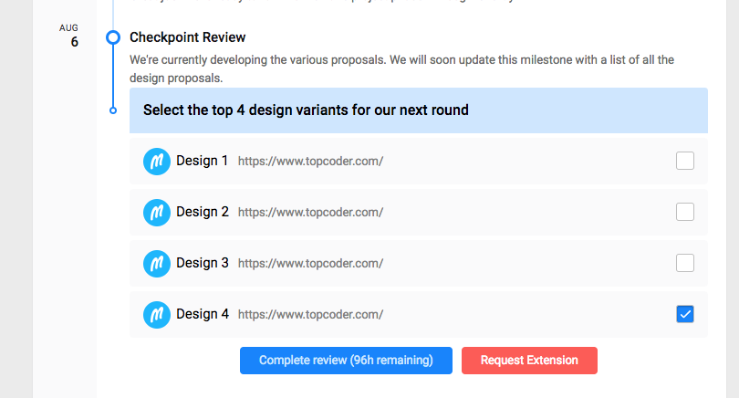Click the Design 1 avatar icon
The height and width of the screenshot is (398, 739).
pos(157,162)
